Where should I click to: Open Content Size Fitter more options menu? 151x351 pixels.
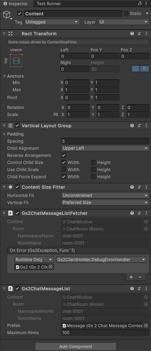(146, 187)
